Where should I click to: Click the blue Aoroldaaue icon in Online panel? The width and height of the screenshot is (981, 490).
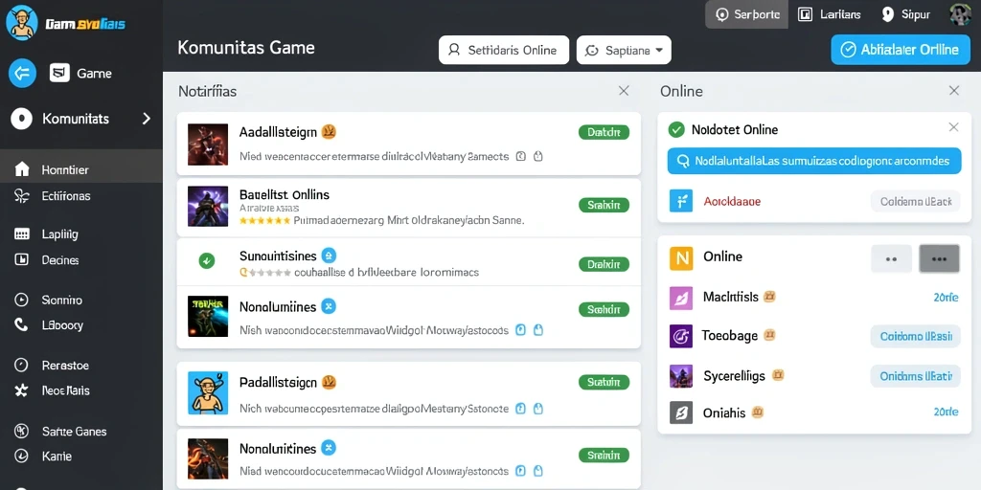click(681, 201)
